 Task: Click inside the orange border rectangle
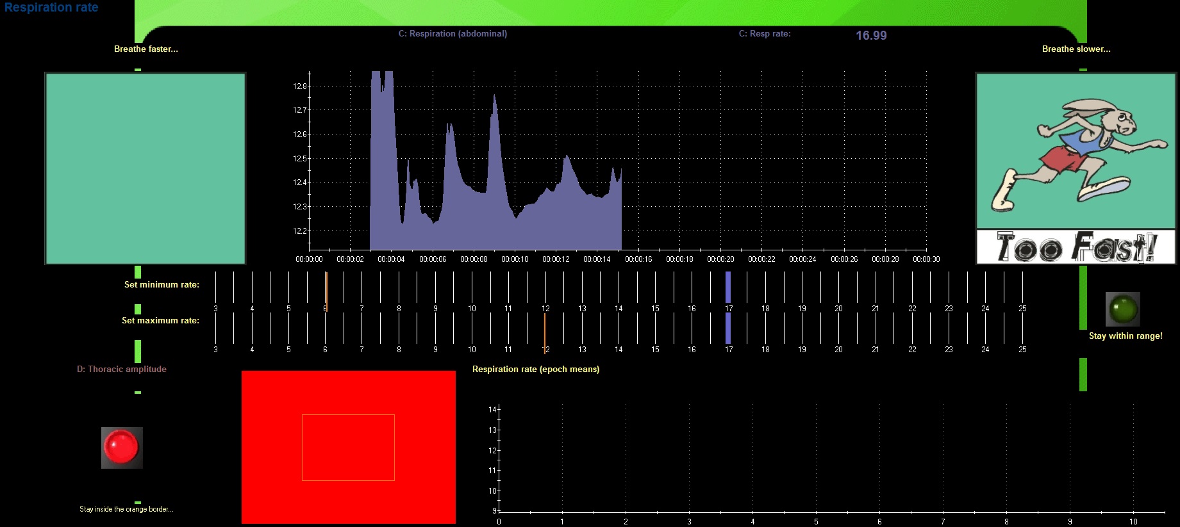pyautogui.click(x=348, y=448)
